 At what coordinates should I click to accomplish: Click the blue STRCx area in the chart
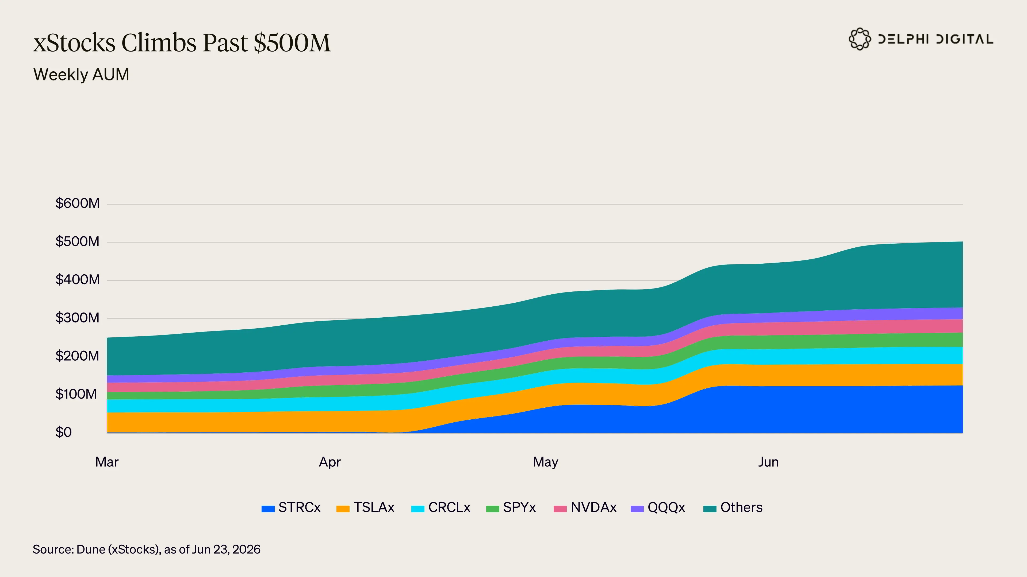point(797,410)
